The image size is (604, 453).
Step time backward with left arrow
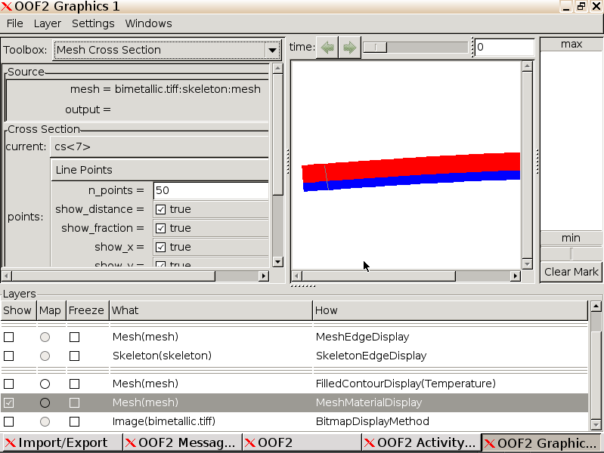tap(327, 48)
